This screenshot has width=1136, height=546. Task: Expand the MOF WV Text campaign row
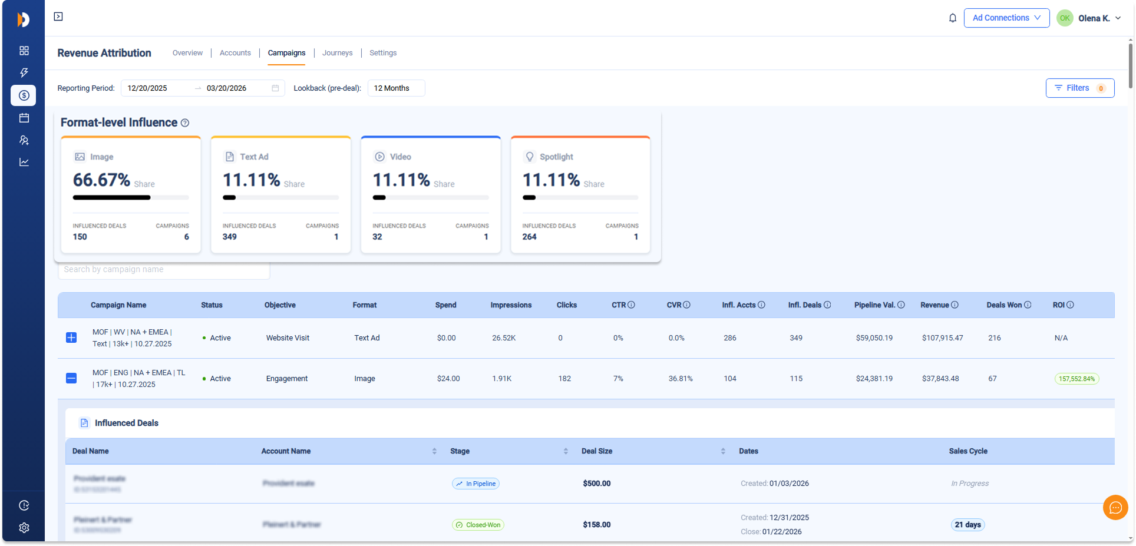pyautogui.click(x=71, y=337)
